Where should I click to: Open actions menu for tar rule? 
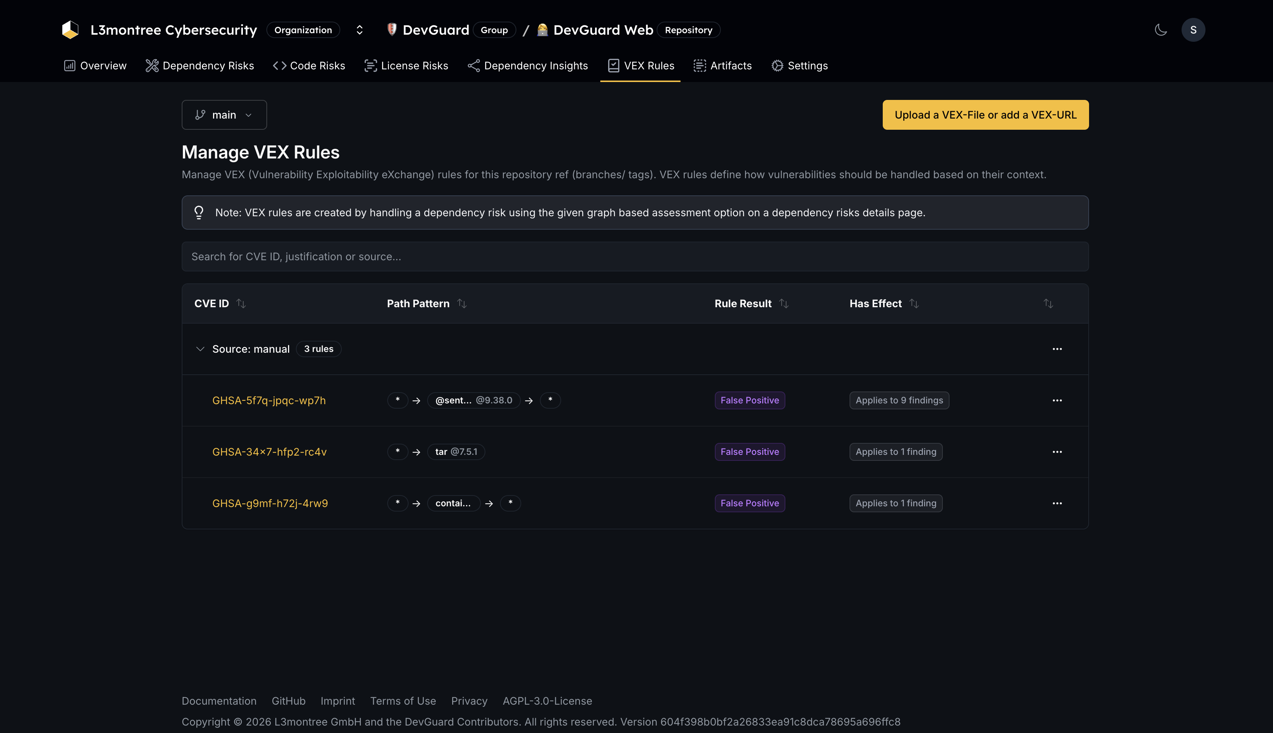tap(1057, 452)
